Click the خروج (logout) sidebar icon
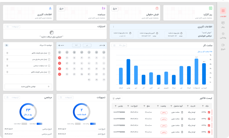The image size is (229, 138). 223,47
